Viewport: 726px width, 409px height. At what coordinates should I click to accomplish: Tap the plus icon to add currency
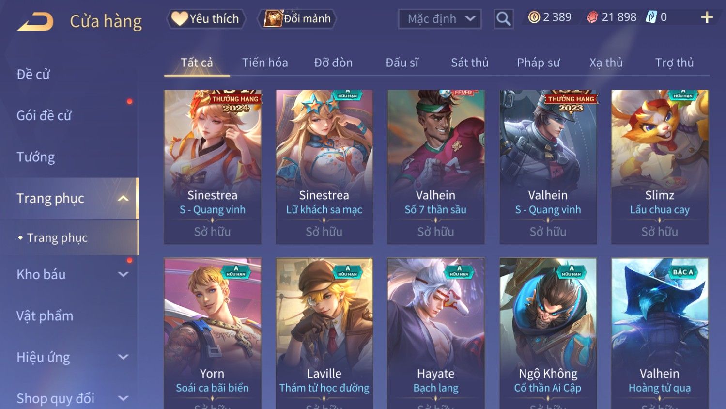707,18
